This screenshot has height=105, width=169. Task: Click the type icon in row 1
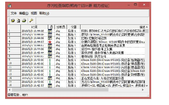tap(50, 31)
